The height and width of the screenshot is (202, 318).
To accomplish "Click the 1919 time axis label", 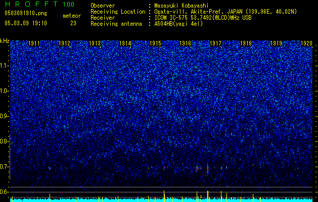I will click(x=276, y=43).
